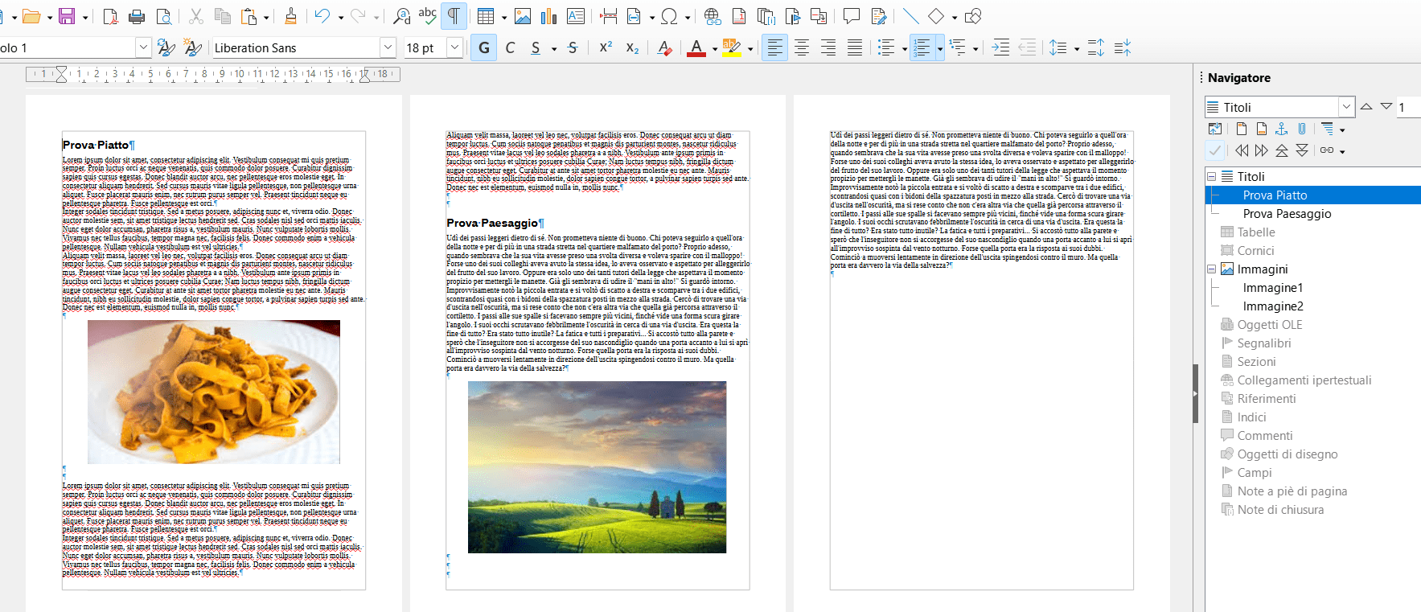Screen dimensions: 1421x612
Task: Click the Print icon
Action: pyautogui.click(x=137, y=16)
